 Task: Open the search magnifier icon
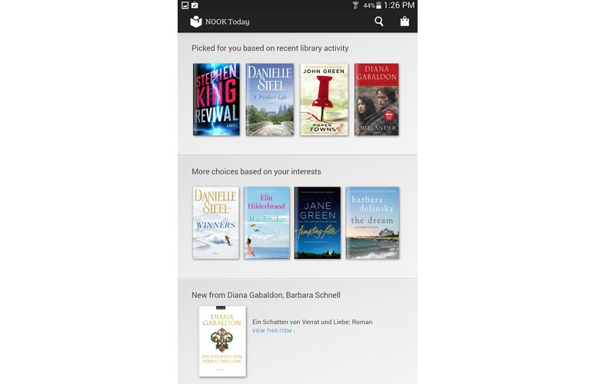(x=379, y=22)
